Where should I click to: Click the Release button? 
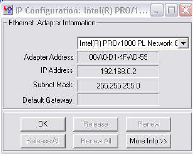pyautogui.click(x=96, y=124)
